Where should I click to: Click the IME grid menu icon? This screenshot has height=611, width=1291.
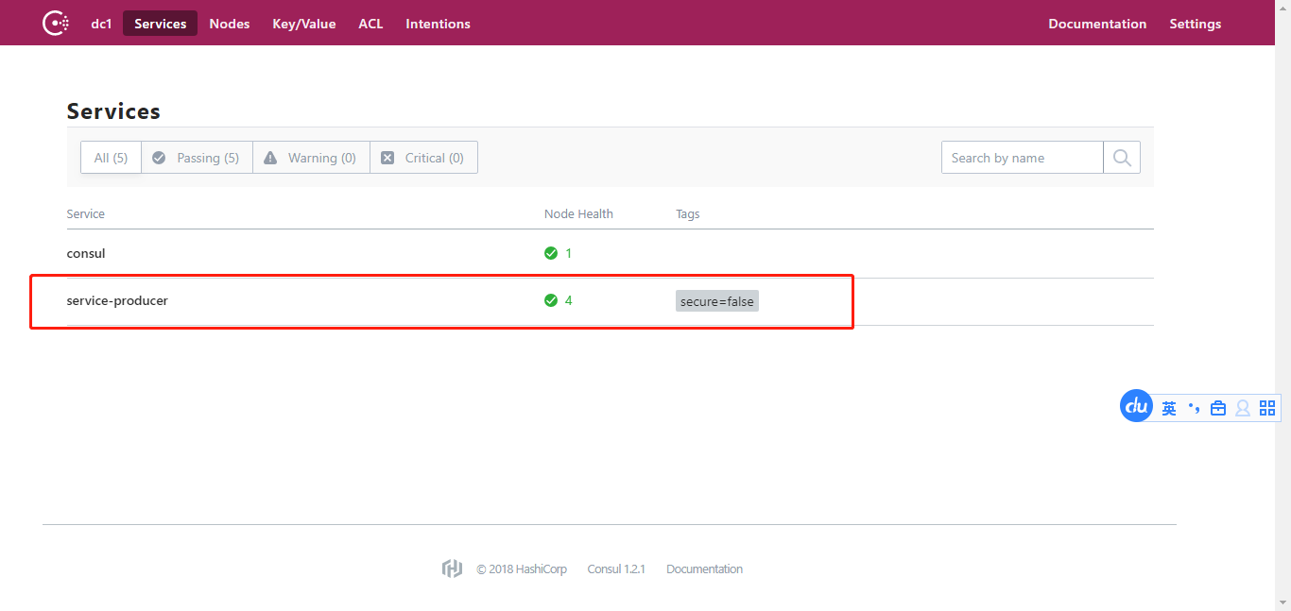point(1267,408)
